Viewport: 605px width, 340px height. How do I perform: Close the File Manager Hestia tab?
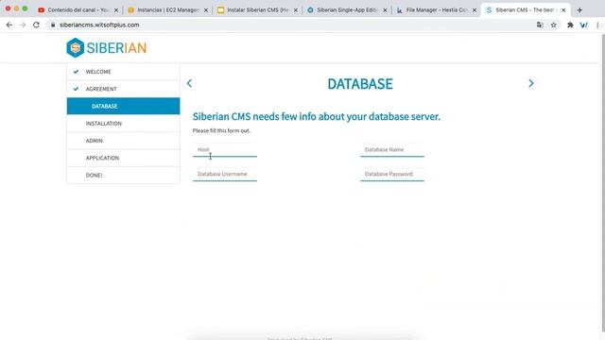point(475,10)
